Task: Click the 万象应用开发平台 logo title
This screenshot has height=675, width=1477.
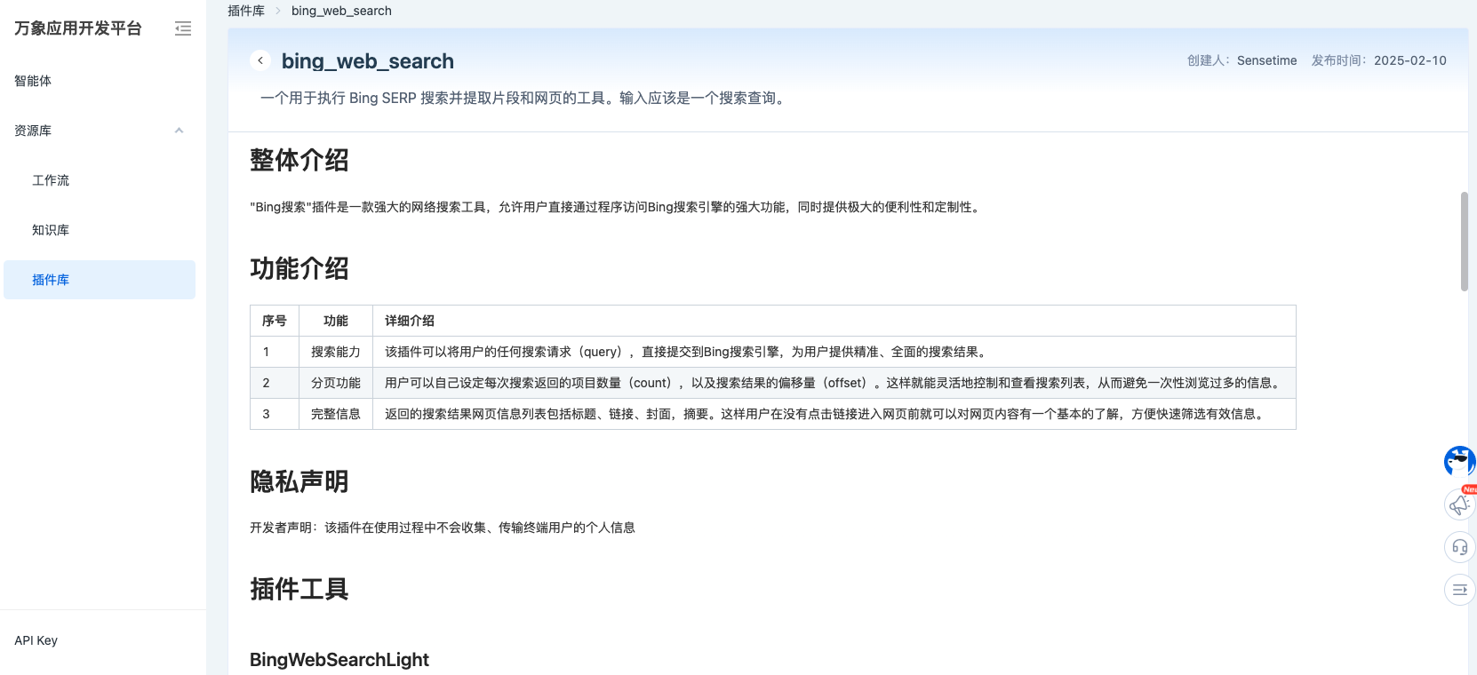Action: (x=78, y=28)
